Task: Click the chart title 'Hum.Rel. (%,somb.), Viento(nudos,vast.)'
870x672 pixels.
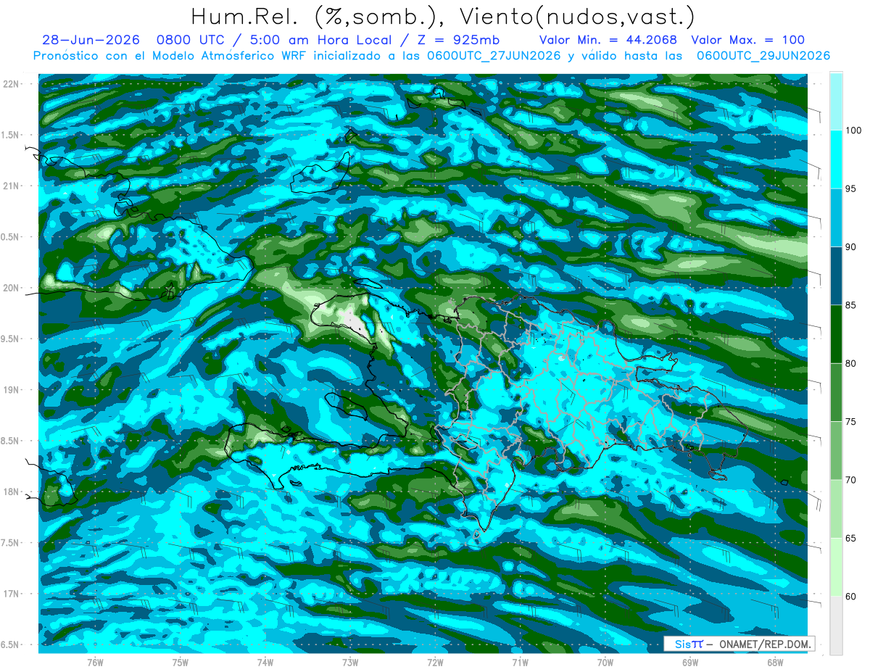Action: click(x=443, y=17)
